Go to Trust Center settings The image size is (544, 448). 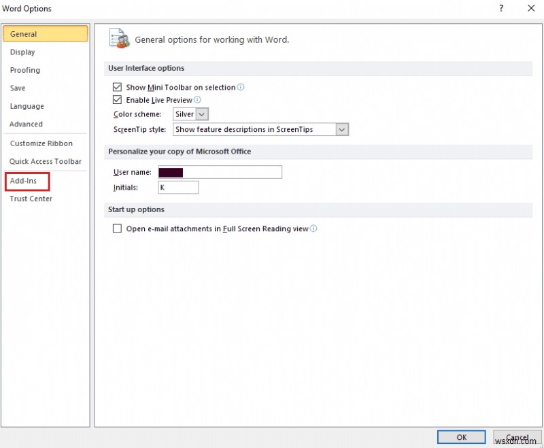[x=31, y=199]
